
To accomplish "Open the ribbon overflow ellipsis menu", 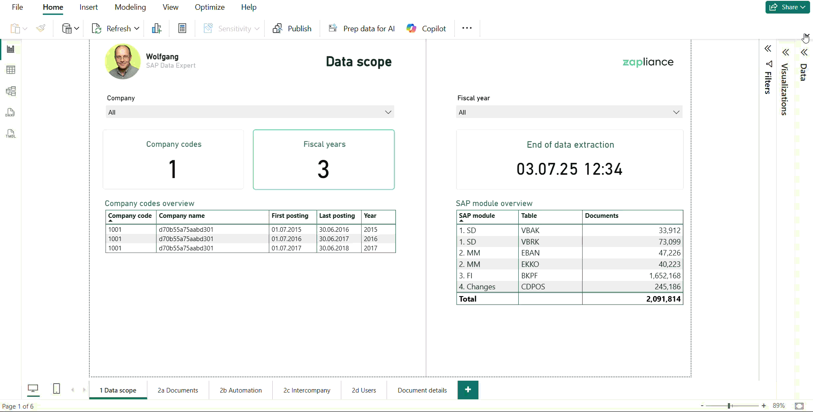I will pos(467,28).
